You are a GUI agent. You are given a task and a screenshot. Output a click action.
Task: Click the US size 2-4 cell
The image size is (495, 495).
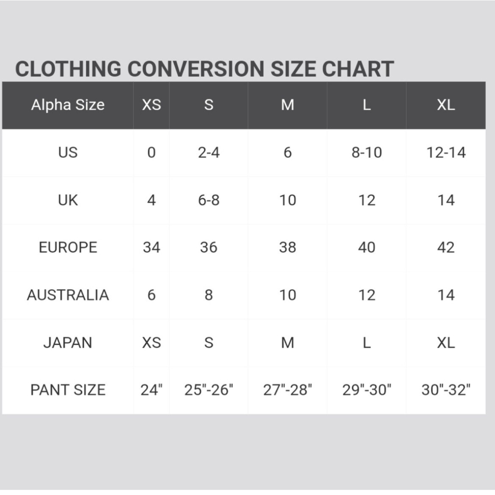[x=209, y=153]
